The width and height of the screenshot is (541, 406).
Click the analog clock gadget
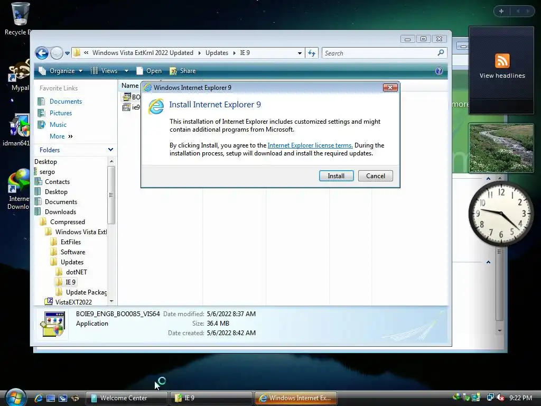click(501, 214)
